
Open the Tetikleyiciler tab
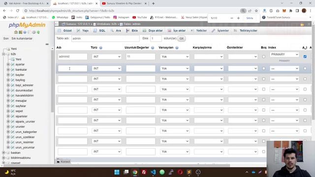pyautogui.click(x=246, y=30)
